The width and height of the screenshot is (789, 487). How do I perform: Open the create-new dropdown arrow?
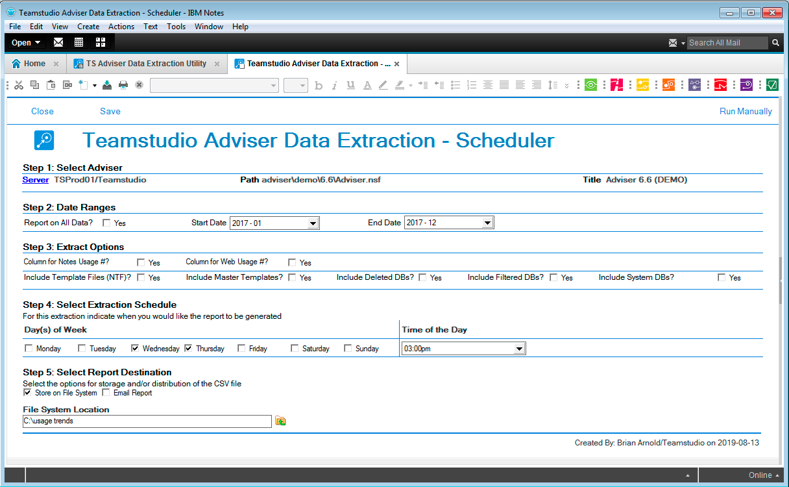pyautogui.click(x=95, y=85)
